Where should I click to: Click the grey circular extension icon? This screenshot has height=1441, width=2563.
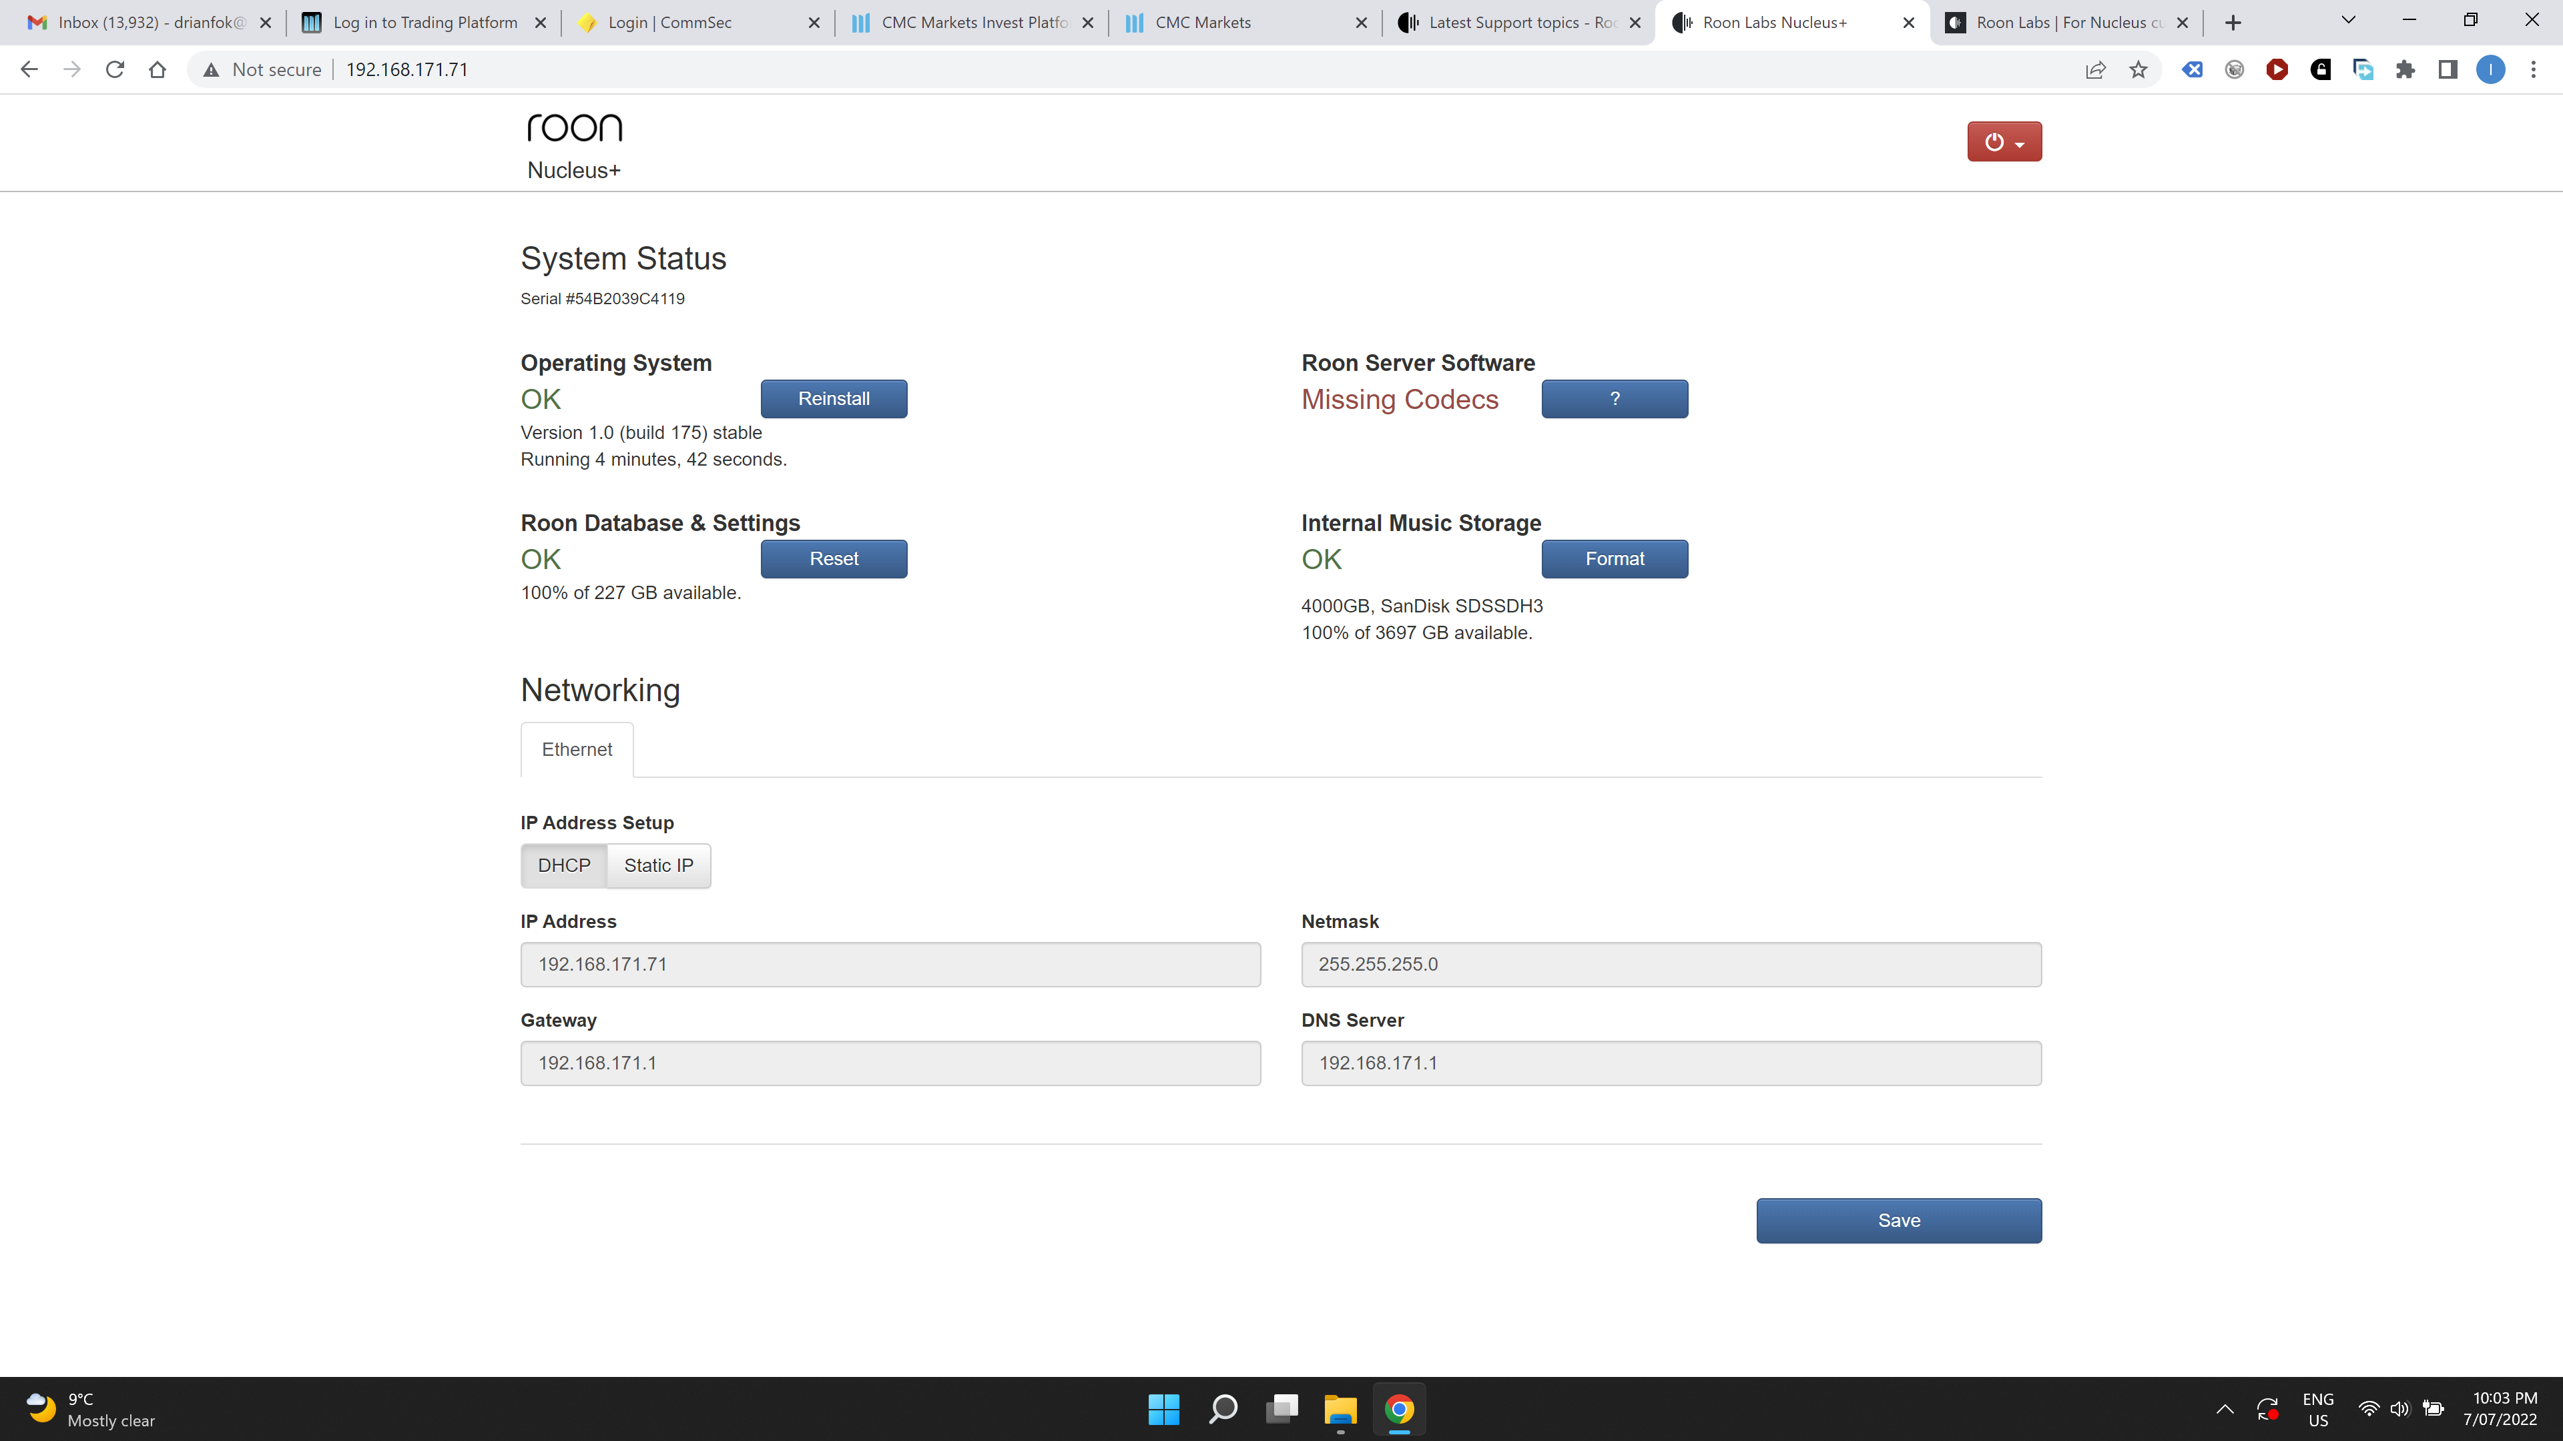tap(2235, 69)
